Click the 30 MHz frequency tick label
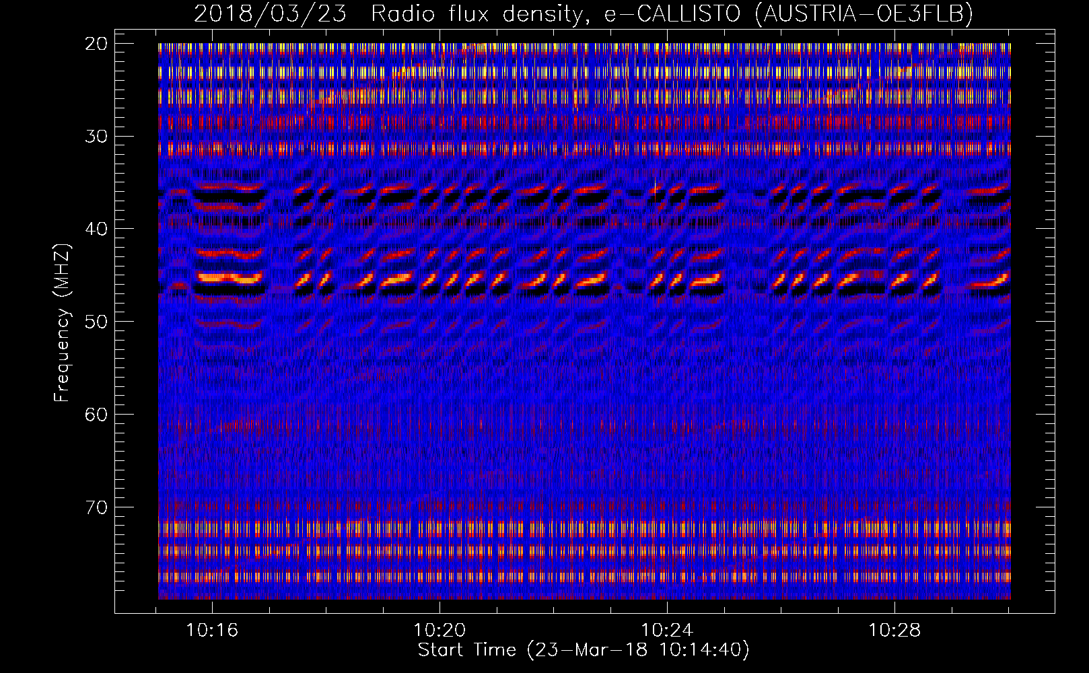Viewport: 1089px width, 673px height. [97, 137]
